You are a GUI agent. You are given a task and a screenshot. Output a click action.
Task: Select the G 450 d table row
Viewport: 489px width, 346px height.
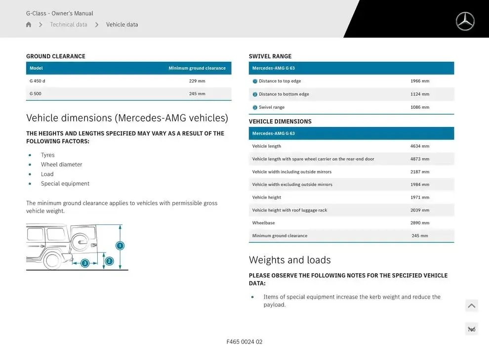[x=128, y=81]
